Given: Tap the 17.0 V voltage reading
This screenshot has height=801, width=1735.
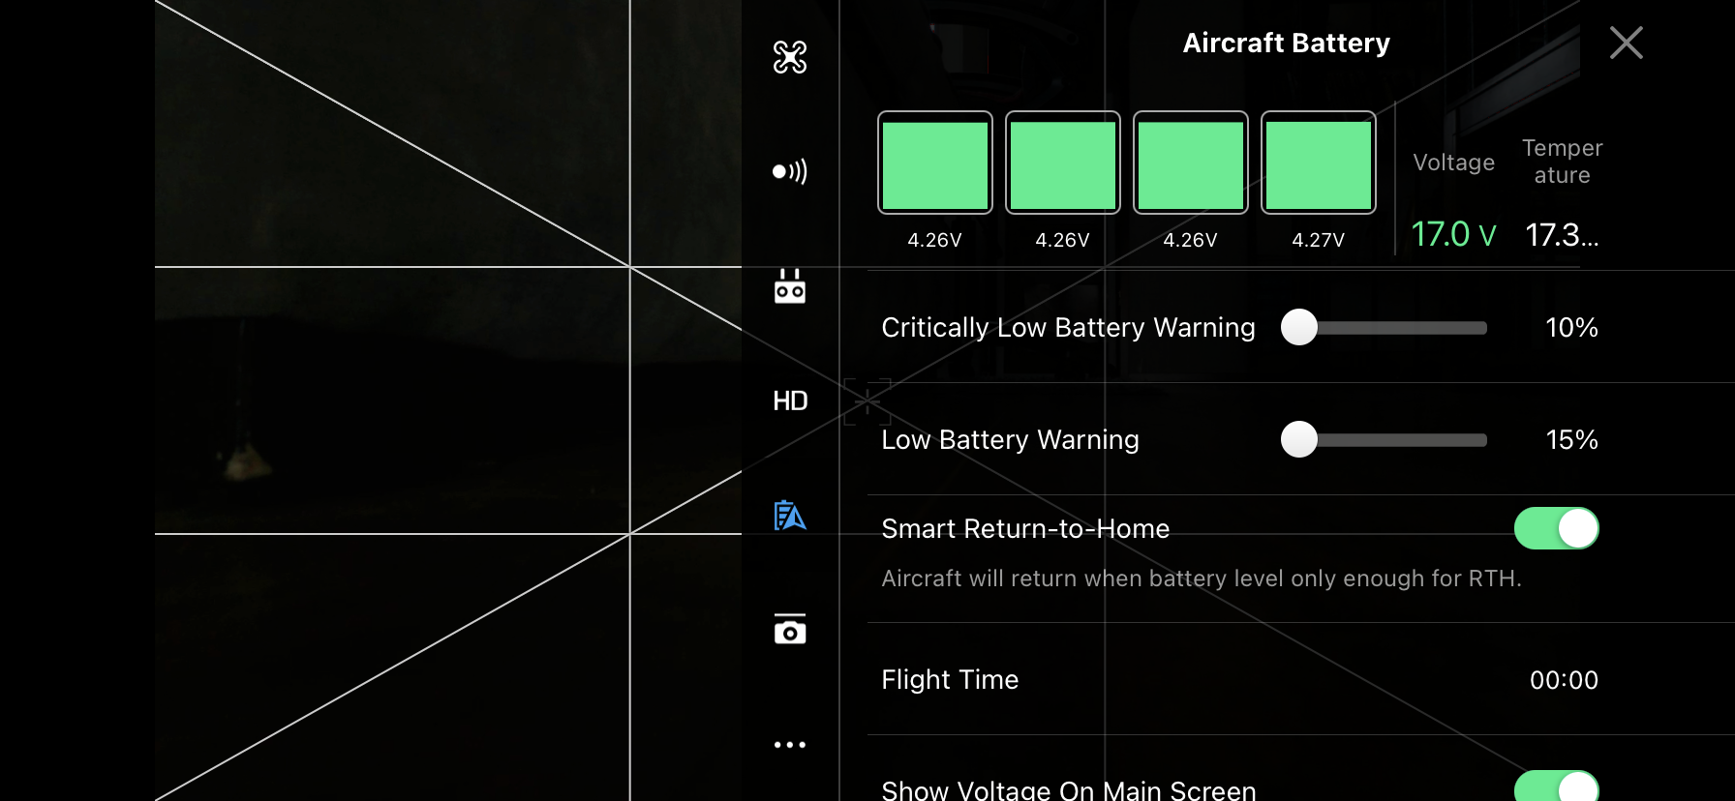Looking at the screenshot, I should point(1453,234).
